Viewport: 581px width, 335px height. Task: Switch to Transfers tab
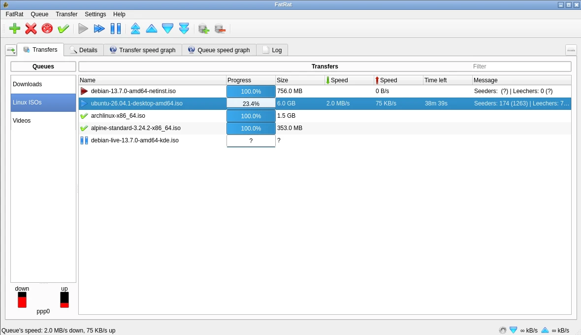tap(40, 50)
